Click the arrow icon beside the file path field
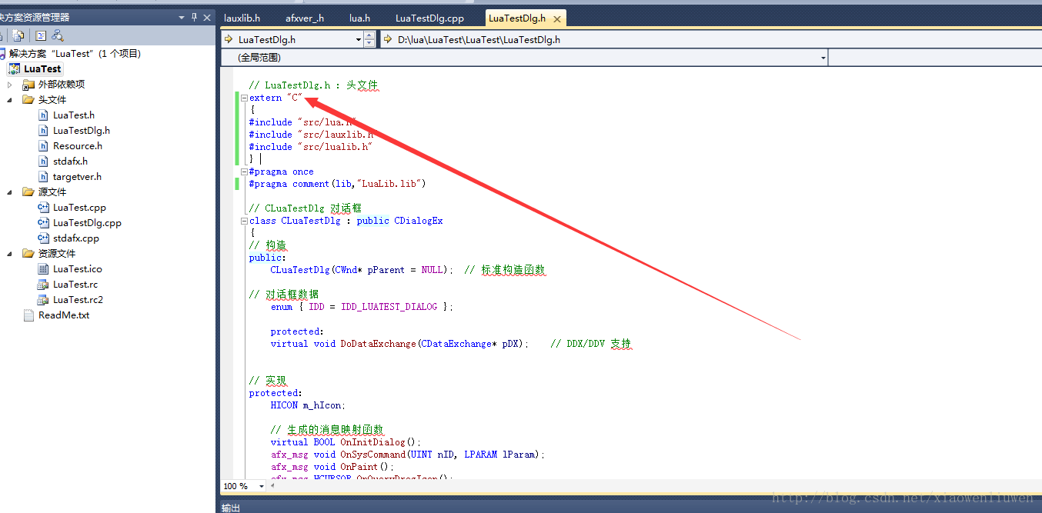Viewport: 1042px width, 513px height. coord(388,39)
